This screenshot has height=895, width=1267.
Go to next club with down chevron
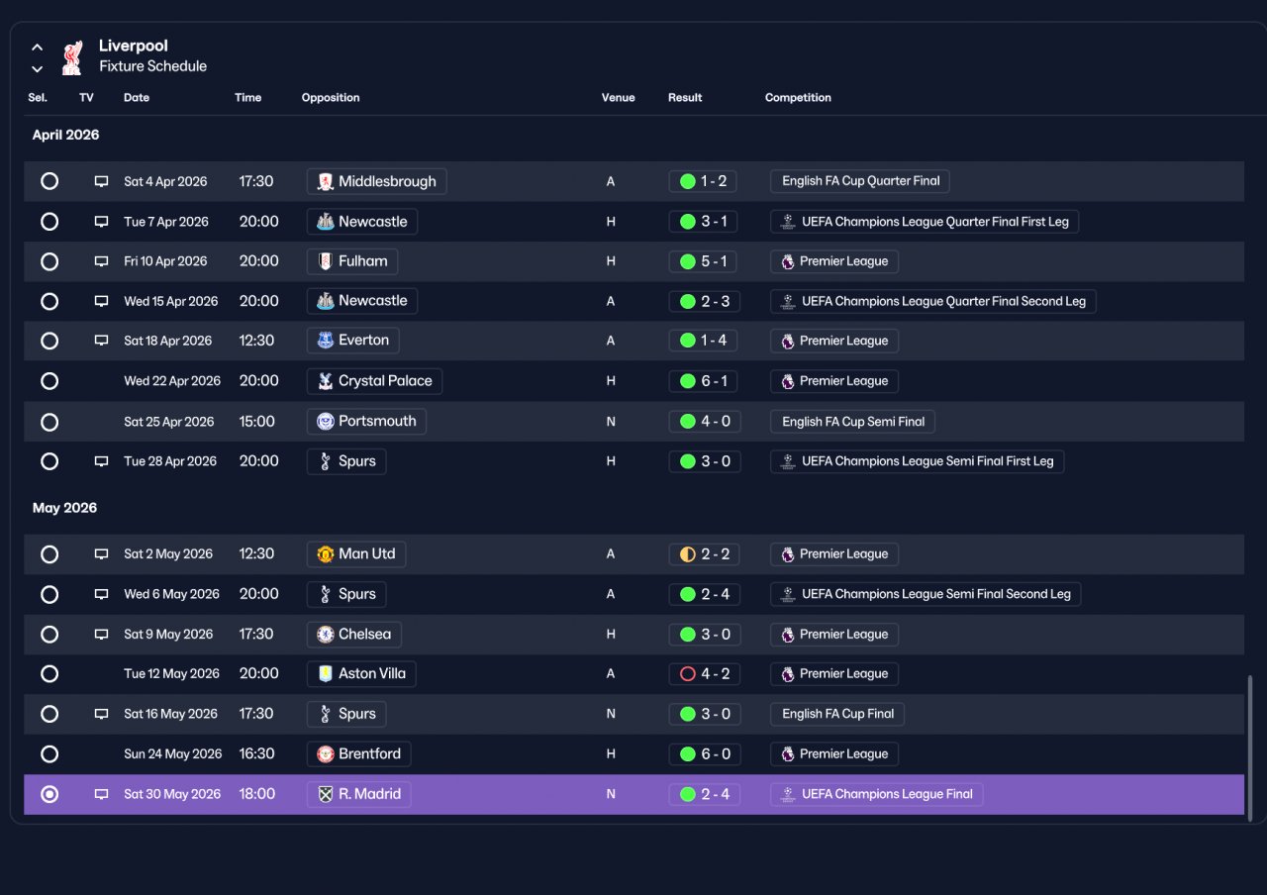37,69
